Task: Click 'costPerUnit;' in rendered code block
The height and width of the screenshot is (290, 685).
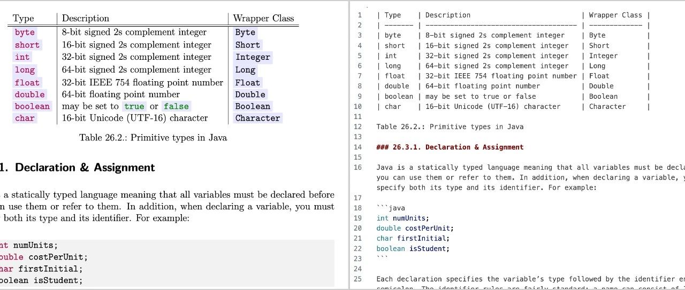Action: [x=58, y=257]
